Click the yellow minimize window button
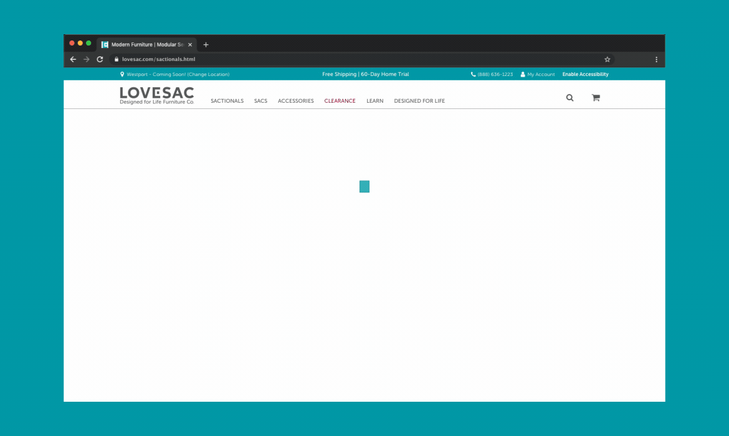 (80, 43)
